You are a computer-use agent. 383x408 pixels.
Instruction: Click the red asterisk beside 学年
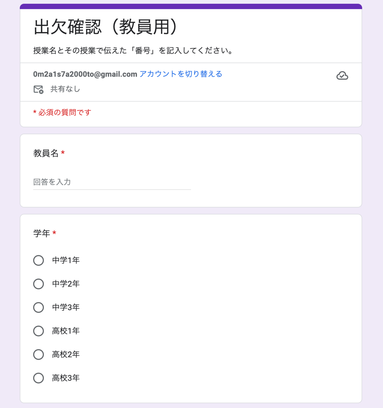tap(54, 233)
